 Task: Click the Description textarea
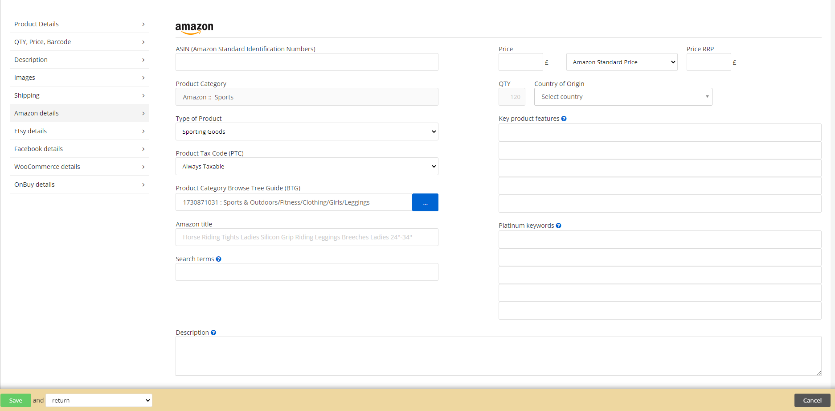click(x=499, y=356)
